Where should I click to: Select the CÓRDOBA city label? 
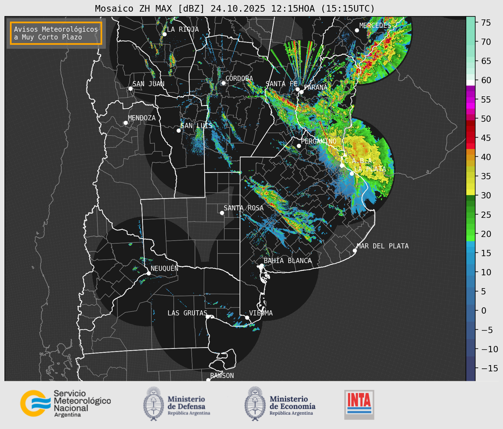[x=239, y=78]
